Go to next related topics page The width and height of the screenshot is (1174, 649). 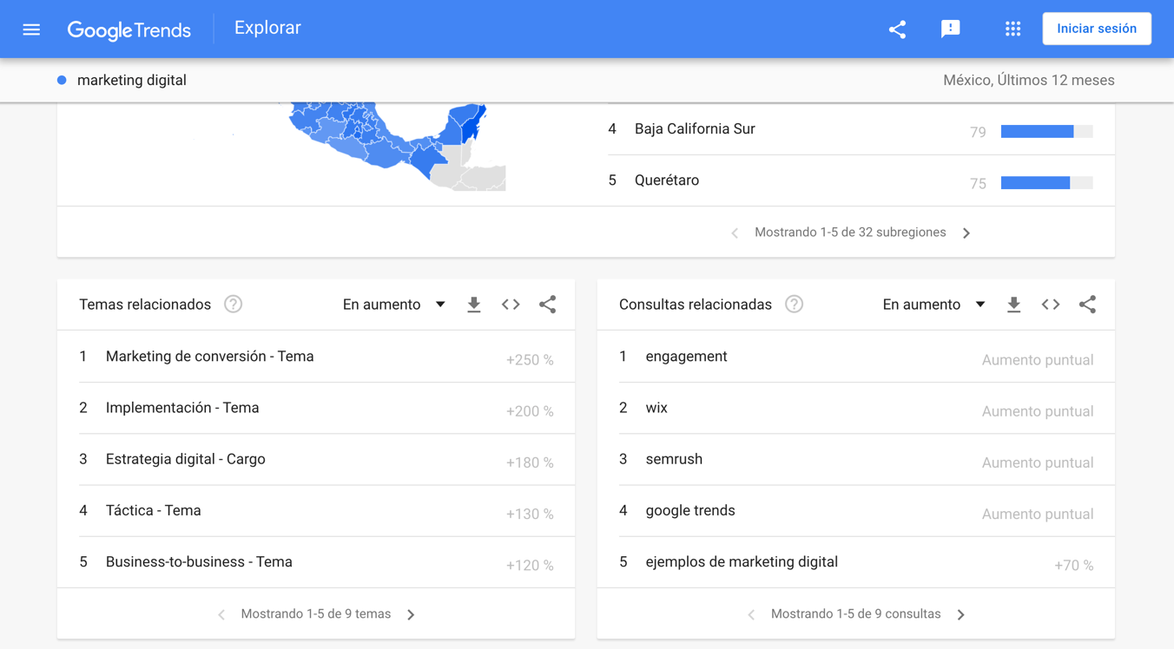tap(411, 614)
